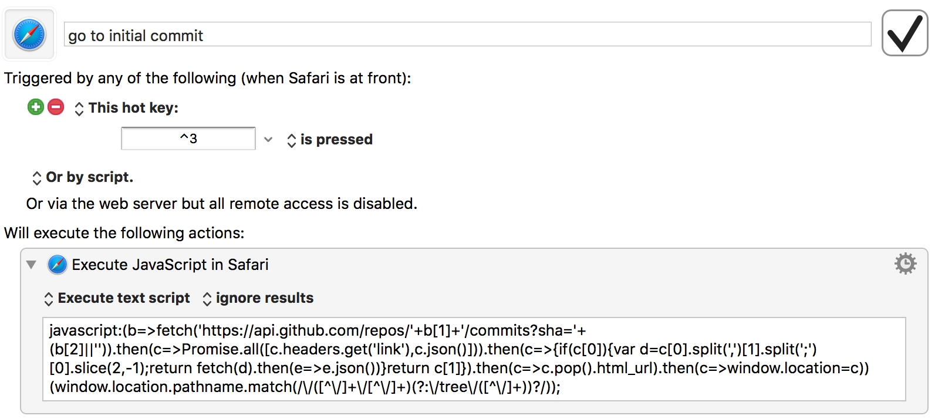945x419 pixels.
Task: Open the hot key chevron dropdown
Action: click(268, 140)
